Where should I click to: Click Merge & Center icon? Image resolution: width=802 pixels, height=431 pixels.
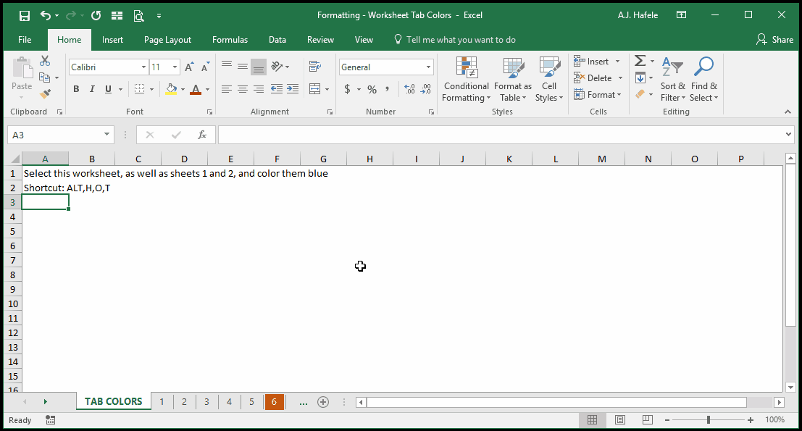315,89
